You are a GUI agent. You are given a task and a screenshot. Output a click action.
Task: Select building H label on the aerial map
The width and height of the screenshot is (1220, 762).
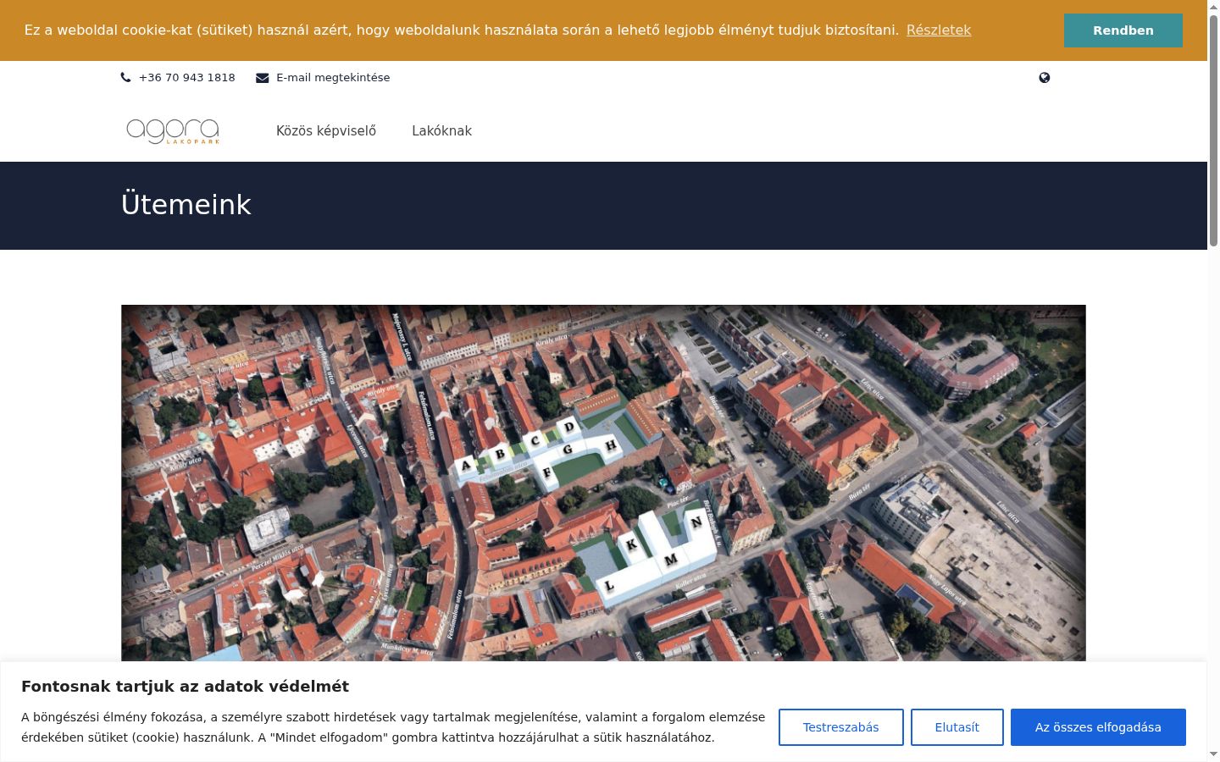tap(610, 445)
